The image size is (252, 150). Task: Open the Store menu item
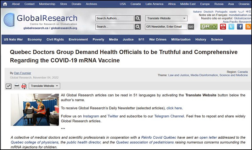[x=64, y=4]
